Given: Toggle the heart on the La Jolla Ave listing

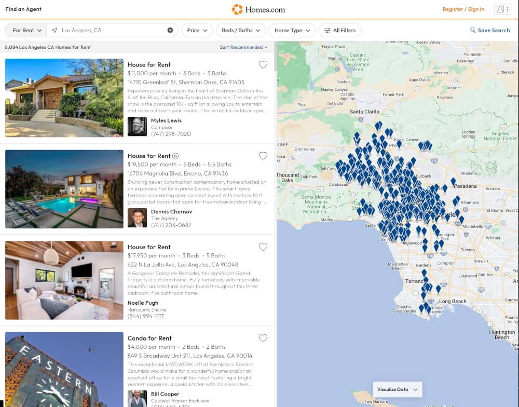Looking at the screenshot, I should coord(263,247).
